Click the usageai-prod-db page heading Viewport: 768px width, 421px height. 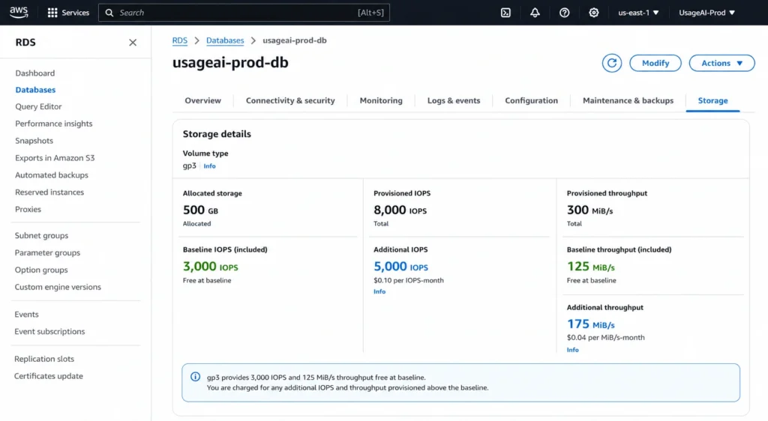pos(230,63)
